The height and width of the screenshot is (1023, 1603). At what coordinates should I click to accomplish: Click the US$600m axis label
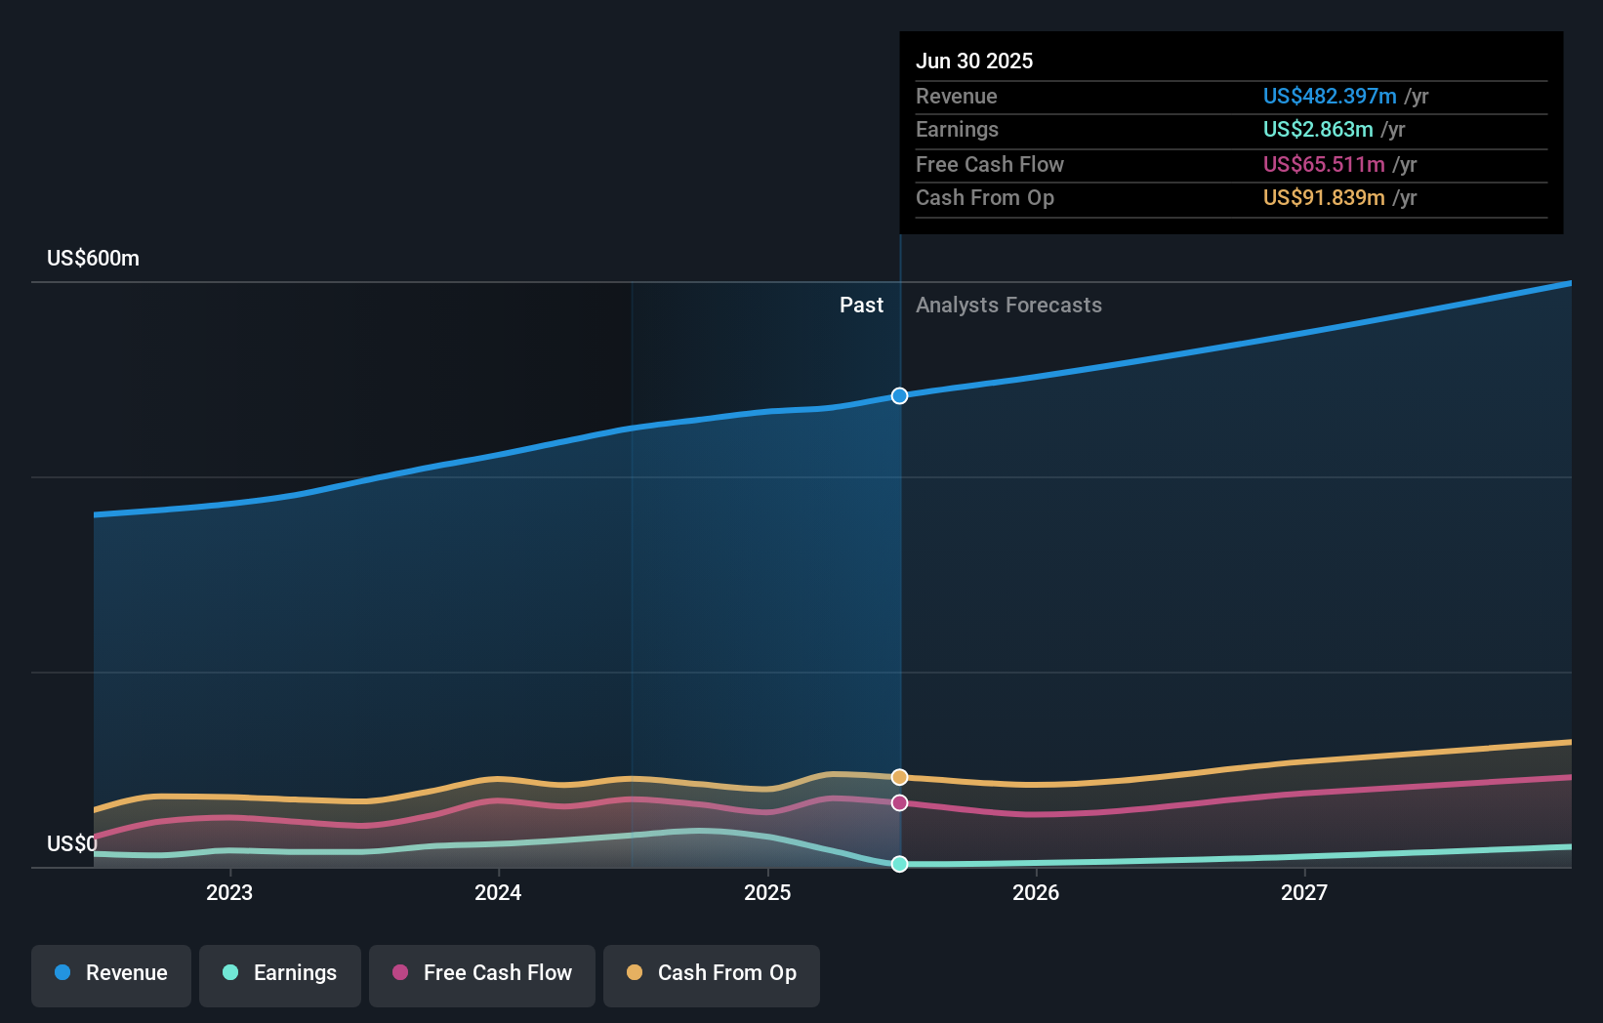93,258
